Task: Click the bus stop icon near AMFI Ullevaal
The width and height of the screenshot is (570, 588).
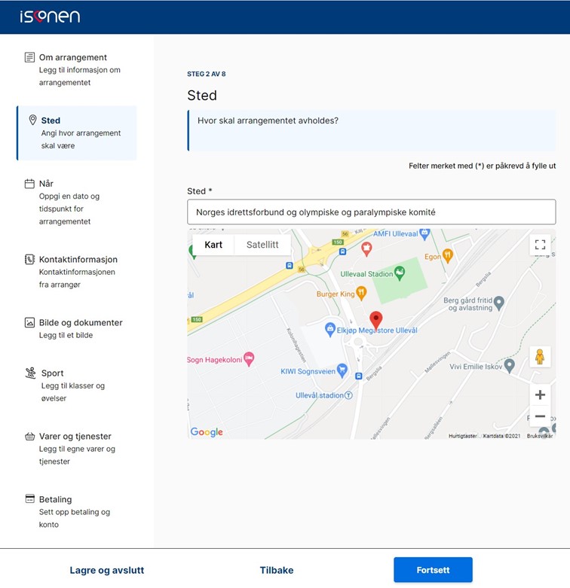Action: pos(342,251)
